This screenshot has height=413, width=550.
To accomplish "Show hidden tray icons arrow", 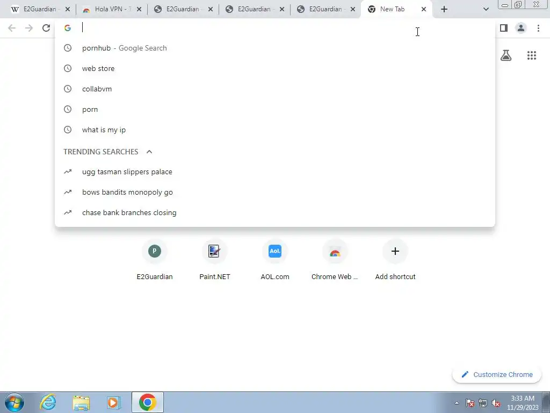I will [457, 403].
